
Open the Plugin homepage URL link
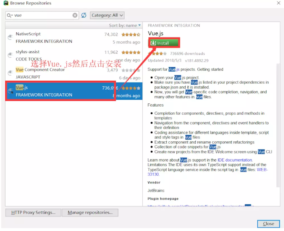(201, 205)
